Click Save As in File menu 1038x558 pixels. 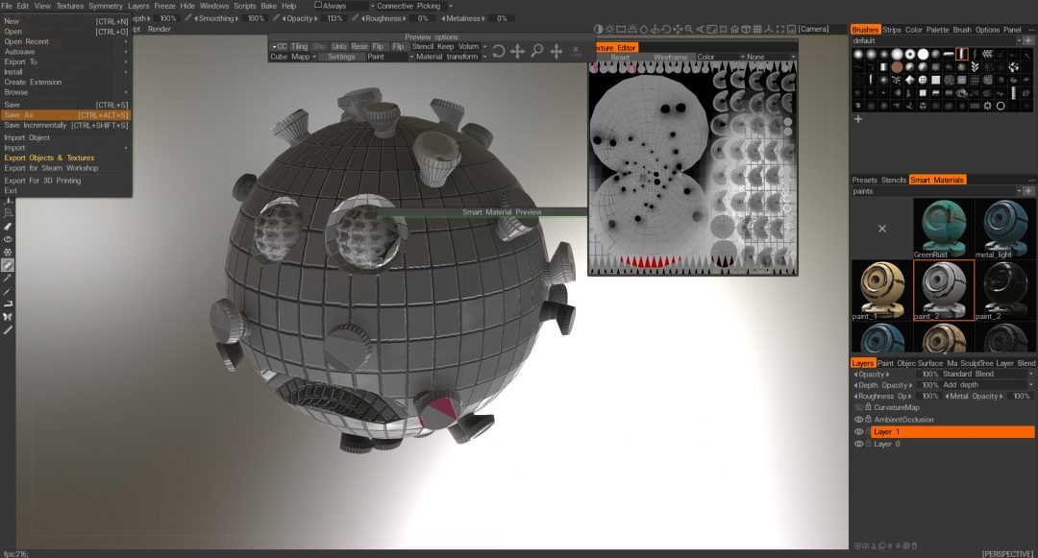65,115
